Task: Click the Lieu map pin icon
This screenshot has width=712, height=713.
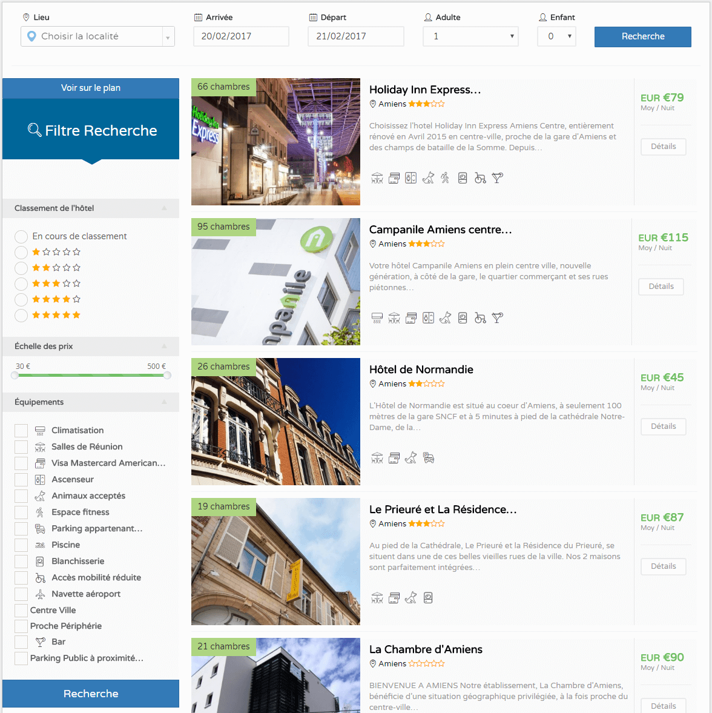Action: [x=26, y=18]
